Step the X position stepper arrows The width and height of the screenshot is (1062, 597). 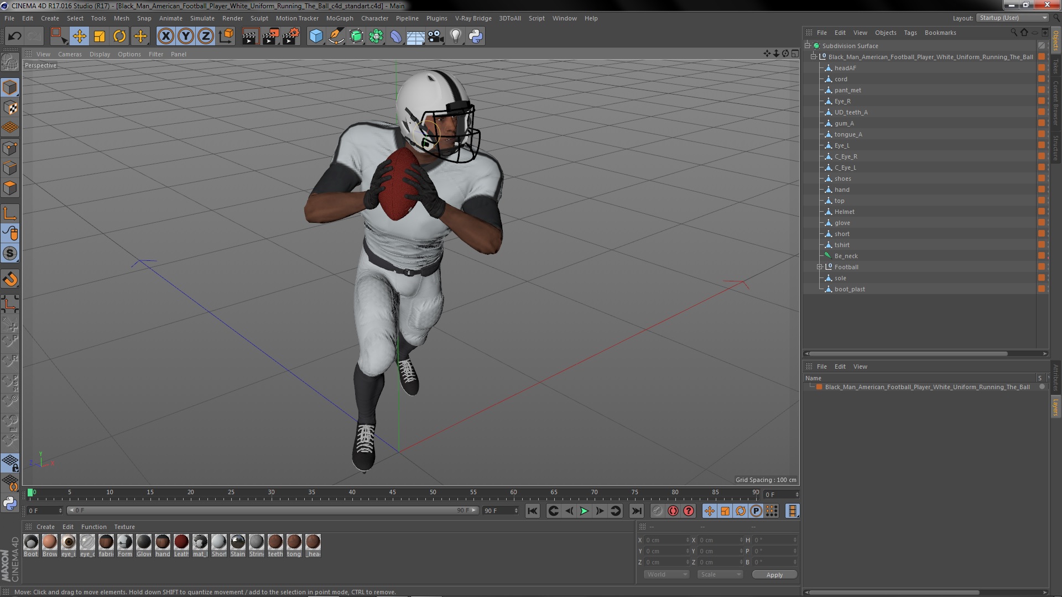coord(688,540)
